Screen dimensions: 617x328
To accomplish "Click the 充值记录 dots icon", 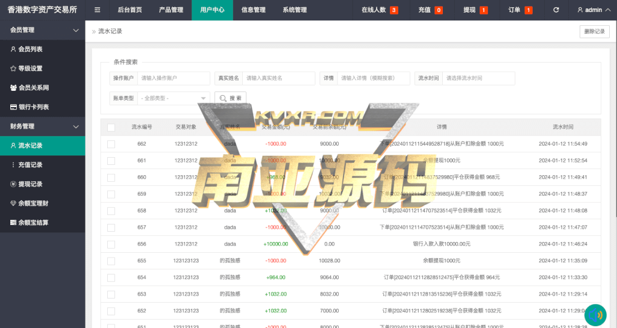I will click(13, 164).
